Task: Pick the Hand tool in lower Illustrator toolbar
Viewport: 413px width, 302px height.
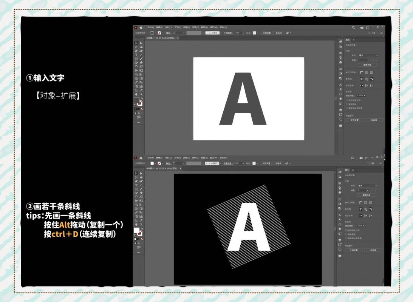Action: (136, 224)
